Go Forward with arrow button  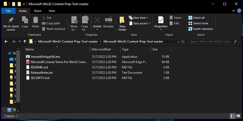14,42
